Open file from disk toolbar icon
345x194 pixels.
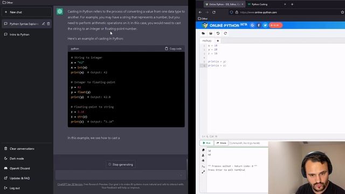click(x=203, y=33)
